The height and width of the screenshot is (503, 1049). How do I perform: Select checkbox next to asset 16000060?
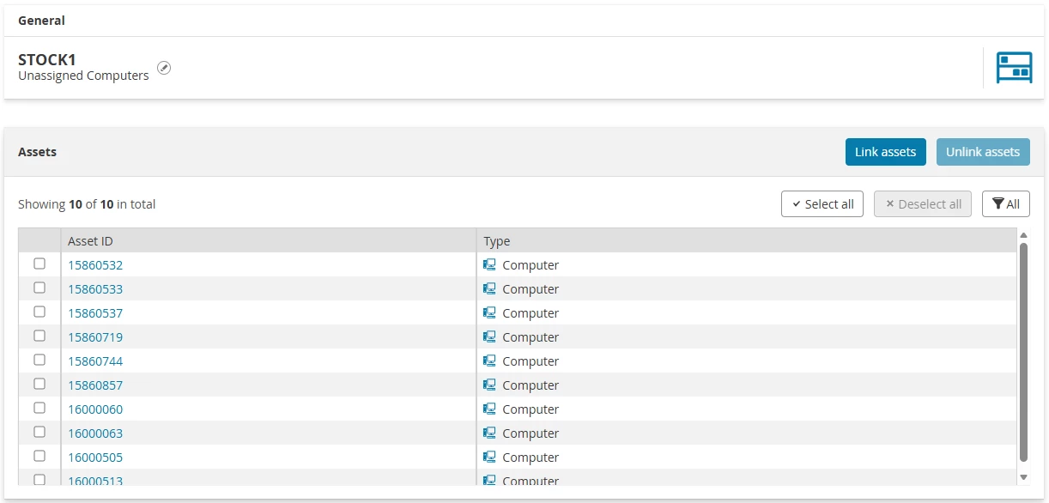(x=39, y=408)
